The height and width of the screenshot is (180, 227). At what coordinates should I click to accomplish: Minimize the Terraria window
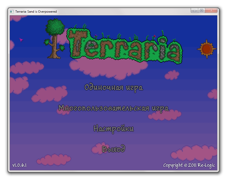195,11
